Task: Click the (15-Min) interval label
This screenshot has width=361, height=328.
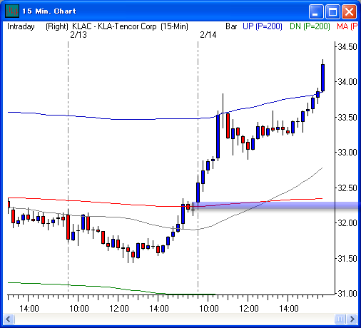Action: [174, 26]
